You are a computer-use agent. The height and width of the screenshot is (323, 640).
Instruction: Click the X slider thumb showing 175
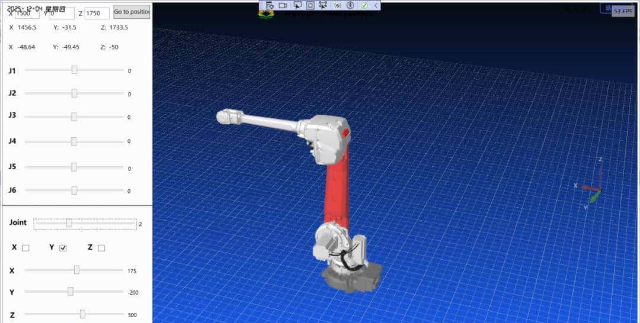[76, 270]
